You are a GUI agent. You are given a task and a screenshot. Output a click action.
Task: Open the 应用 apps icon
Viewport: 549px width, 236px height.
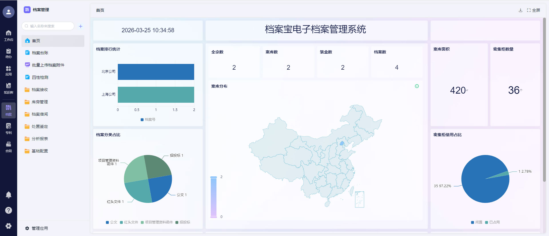click(x=9, y=71)
